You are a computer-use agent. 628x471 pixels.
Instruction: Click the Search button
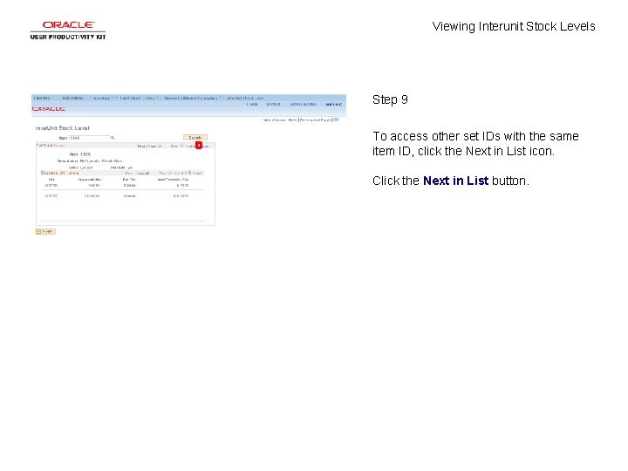(195, 138)
